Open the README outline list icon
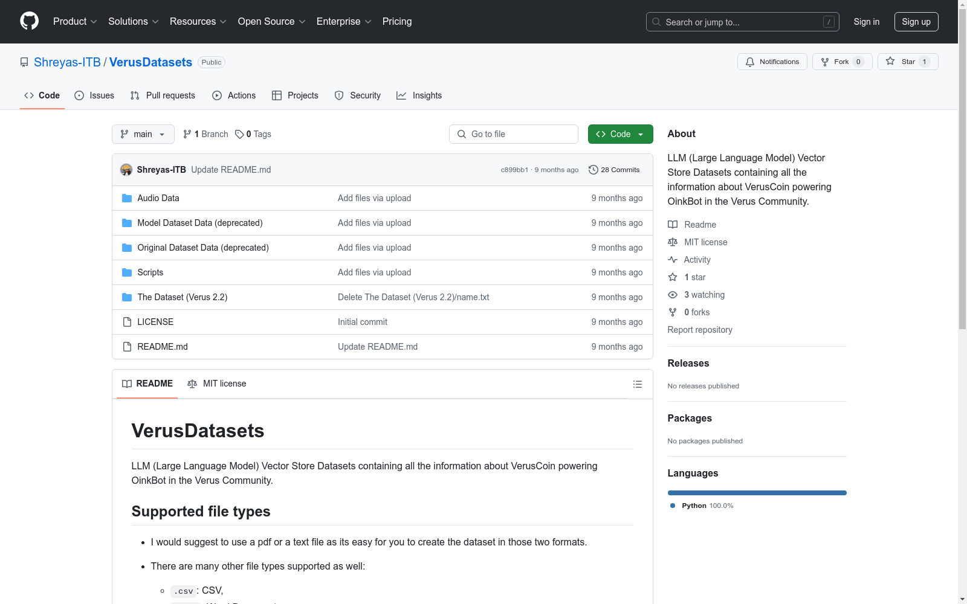The height and width of the screenshot is (604, 967). pos(637,384)
